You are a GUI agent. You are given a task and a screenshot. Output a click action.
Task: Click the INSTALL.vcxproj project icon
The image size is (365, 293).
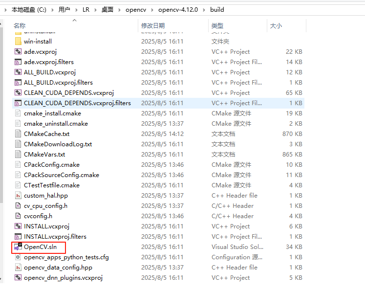(18, 226)
